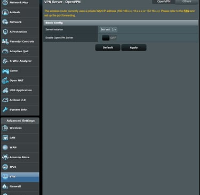Click the WAN globe icon
The width and height of the screenshot is (200, 195).
click(x=5, y=148)
